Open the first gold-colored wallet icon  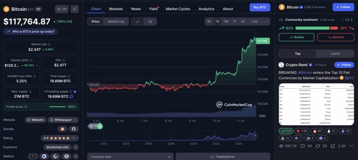pyautogui.click(x=33, y=157)
